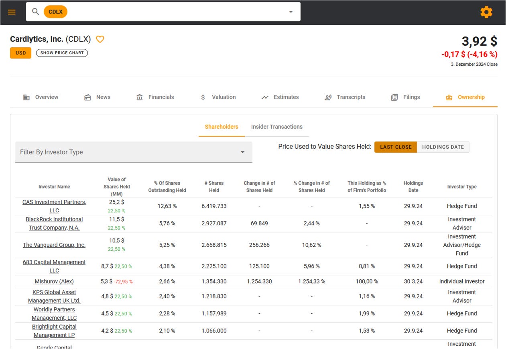Viewport: 506px width, 349px height.
Task: Open Brightlight Capital Management LP link
Action: 54,331
